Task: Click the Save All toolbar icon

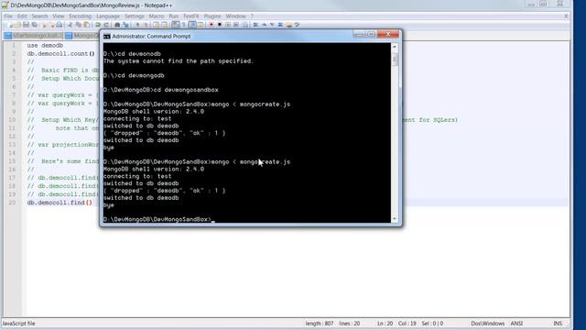Action: click(35, 25)
